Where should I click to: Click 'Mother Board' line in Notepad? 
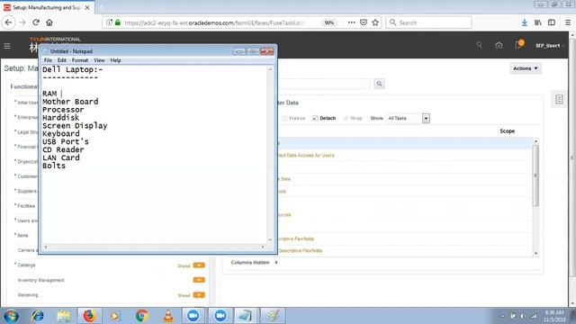(70, 102)
